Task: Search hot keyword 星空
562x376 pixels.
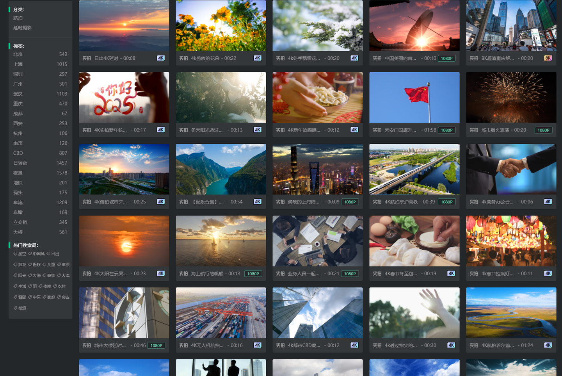Action: [x=20, y=254]
